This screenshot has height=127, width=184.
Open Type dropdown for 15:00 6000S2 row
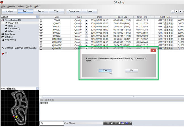point(87,30)
